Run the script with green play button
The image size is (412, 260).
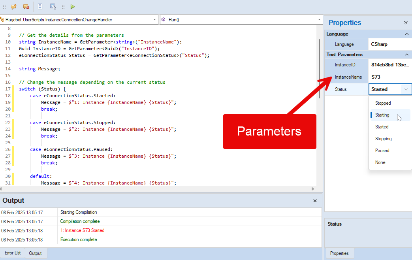(x=73, y=6)
